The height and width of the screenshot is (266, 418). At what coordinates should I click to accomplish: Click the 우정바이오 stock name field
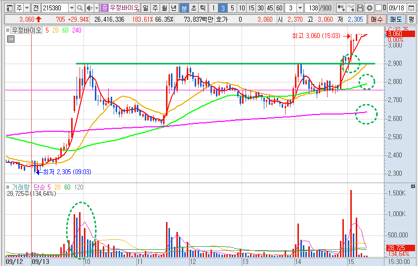click(x=124, y=8)
